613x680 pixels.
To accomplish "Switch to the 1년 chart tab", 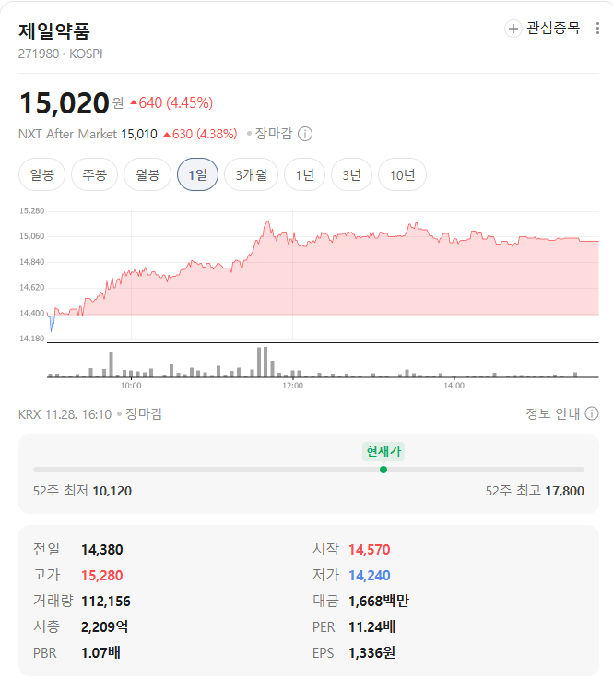I will click(x=304, y=174).
